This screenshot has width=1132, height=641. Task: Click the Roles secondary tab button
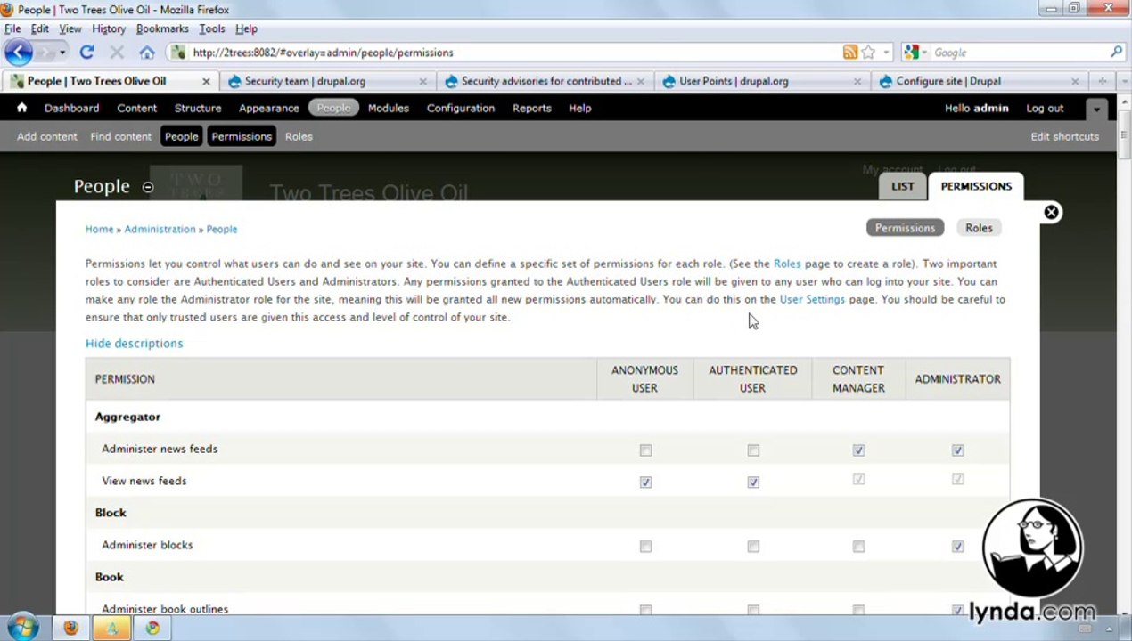pos(979,228)
